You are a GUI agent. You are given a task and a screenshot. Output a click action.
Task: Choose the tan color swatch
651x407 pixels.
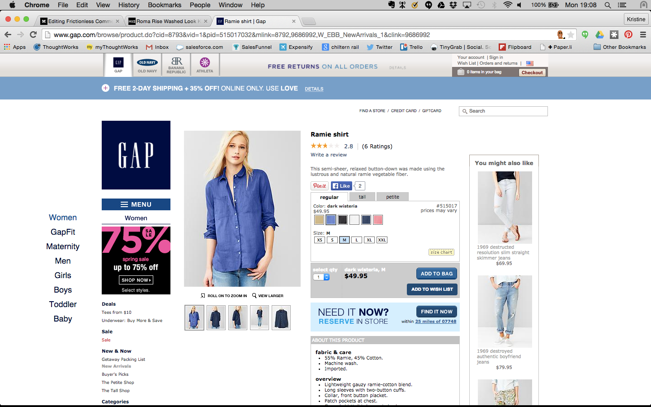(x=319, y=220)
